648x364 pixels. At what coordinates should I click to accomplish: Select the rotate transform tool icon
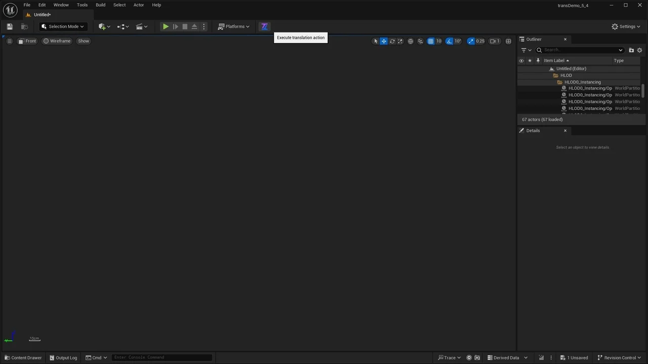click(x=392, y=41)
